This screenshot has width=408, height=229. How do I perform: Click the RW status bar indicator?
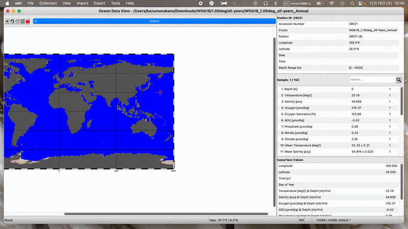[301, 220]
